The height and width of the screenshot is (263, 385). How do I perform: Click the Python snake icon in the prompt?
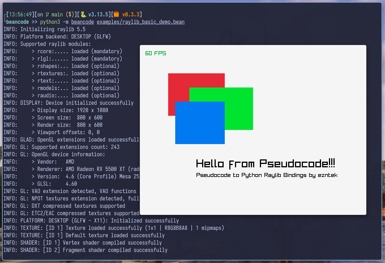point(83,14)
